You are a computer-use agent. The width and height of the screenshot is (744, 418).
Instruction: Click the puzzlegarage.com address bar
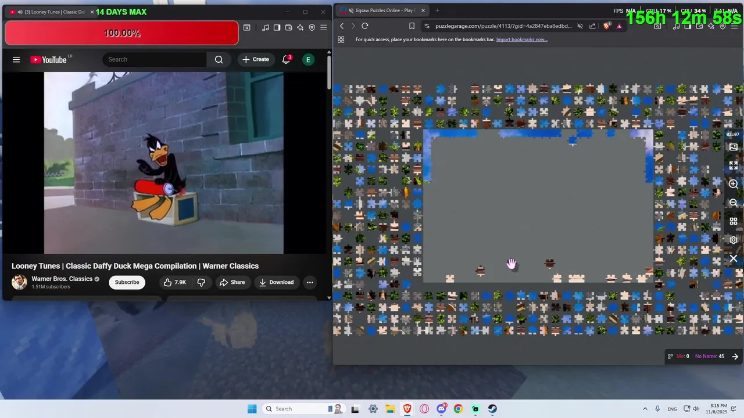click(503, 26)
